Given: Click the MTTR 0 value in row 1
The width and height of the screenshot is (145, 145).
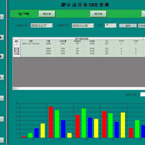Looking at the screenshot, I should coord(121,44).
